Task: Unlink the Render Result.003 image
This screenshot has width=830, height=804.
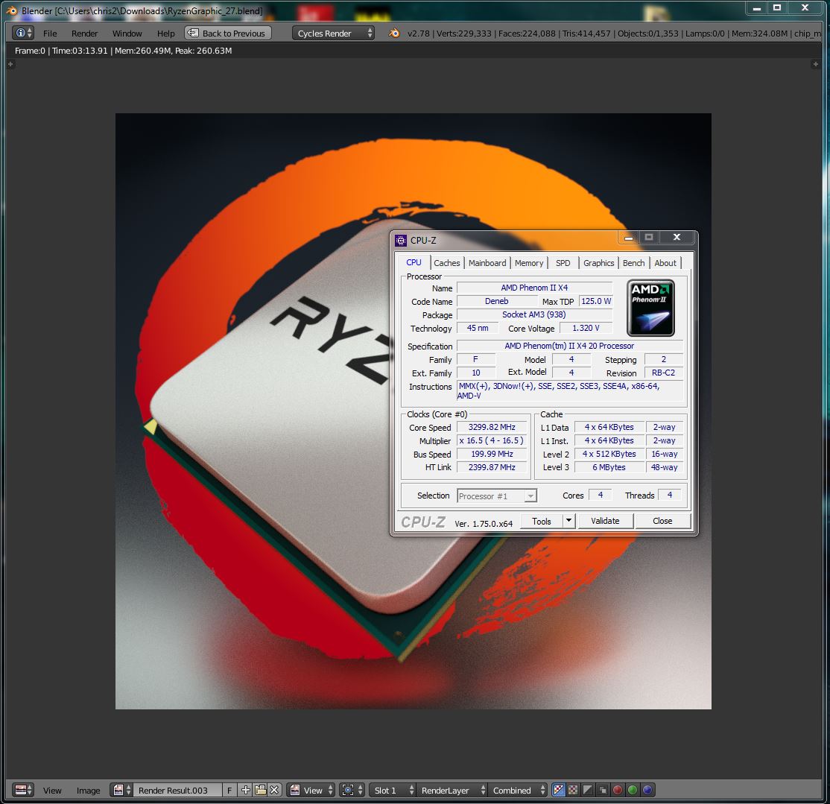Action: pos(274,791)
